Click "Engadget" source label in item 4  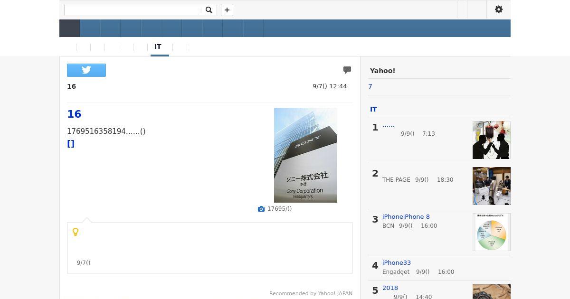point(396,272)
